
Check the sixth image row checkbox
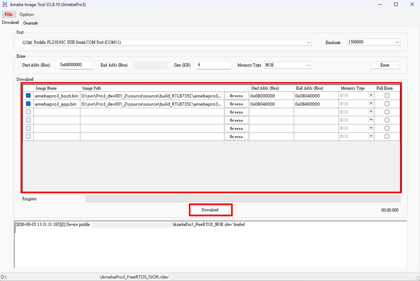pyautogui.click(x=28, y=136)
